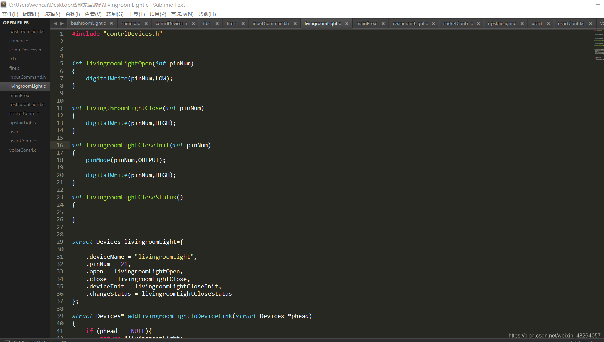The image size is (604, 342).
Task: Close the usartContrl.c tab
Action: tap(590, 23)
